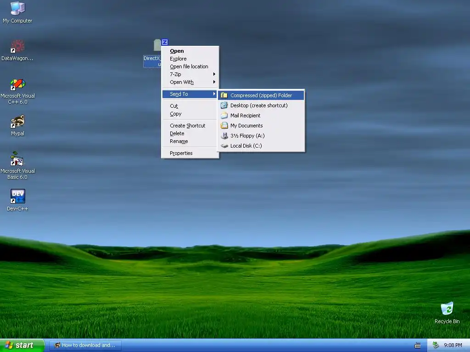The width and height of the screenshot is (470, 352).
Task: Click the Mail Recipient envelope icon
Action: coord(224,115)
